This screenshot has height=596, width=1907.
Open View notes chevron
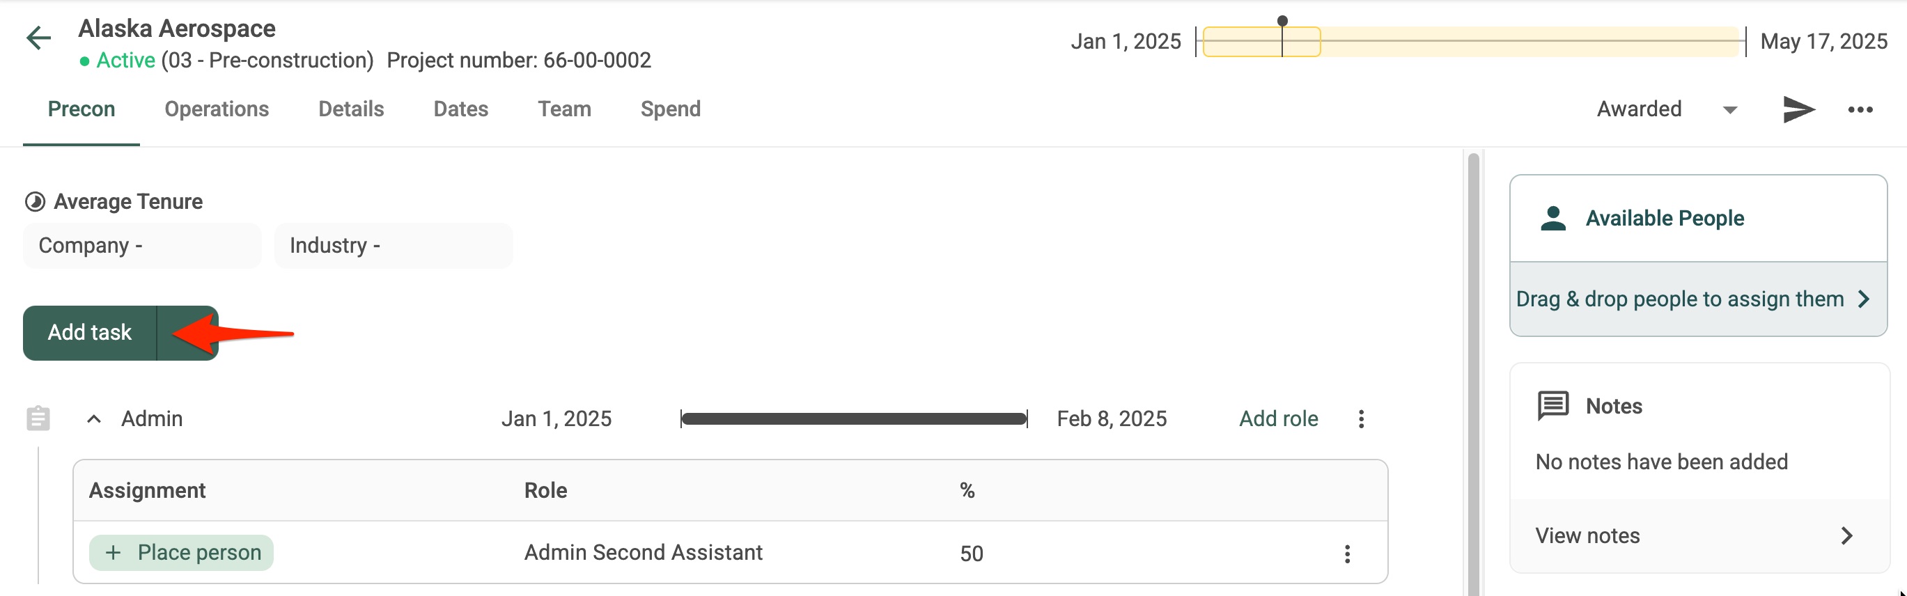click(x=1846, y=536)
